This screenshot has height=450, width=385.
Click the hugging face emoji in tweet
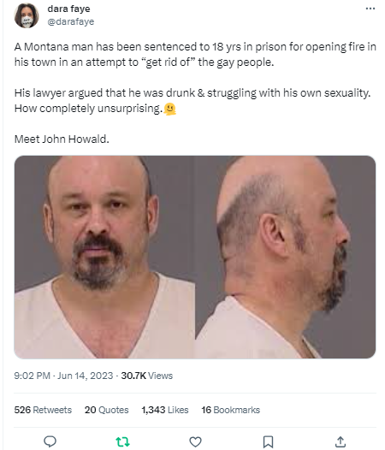(169, 109)
